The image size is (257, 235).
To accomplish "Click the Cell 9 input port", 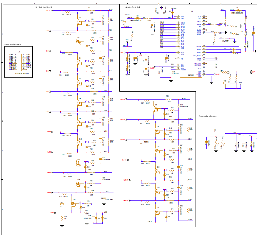I will tap(49, 31).
